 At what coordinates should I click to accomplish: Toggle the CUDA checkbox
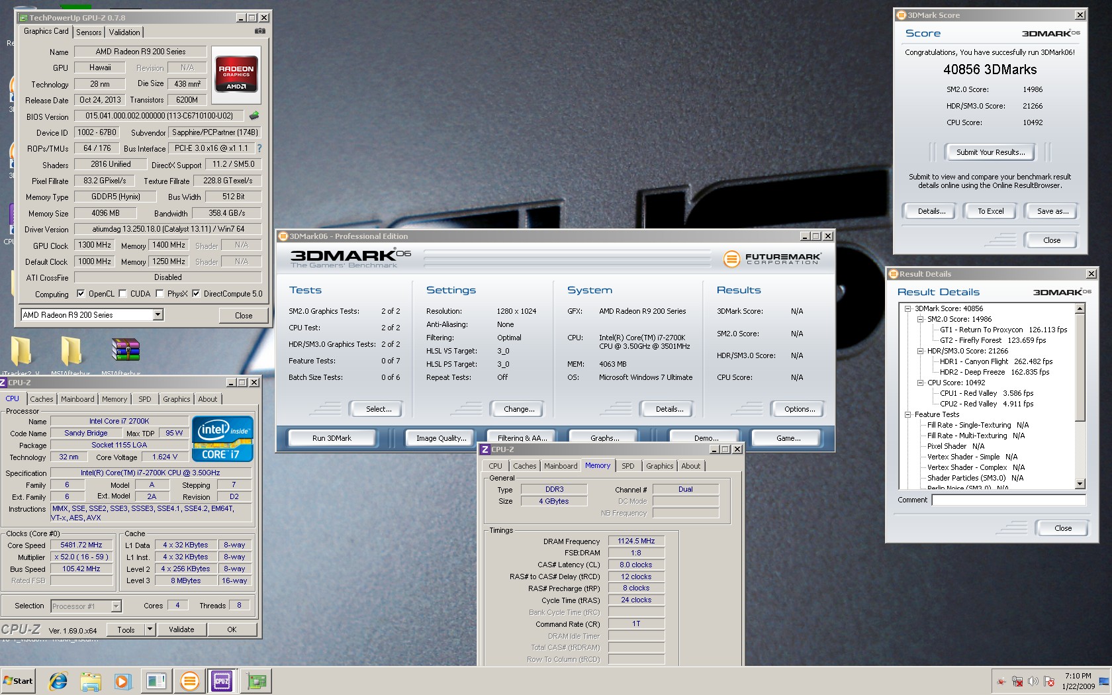[122, 294]
